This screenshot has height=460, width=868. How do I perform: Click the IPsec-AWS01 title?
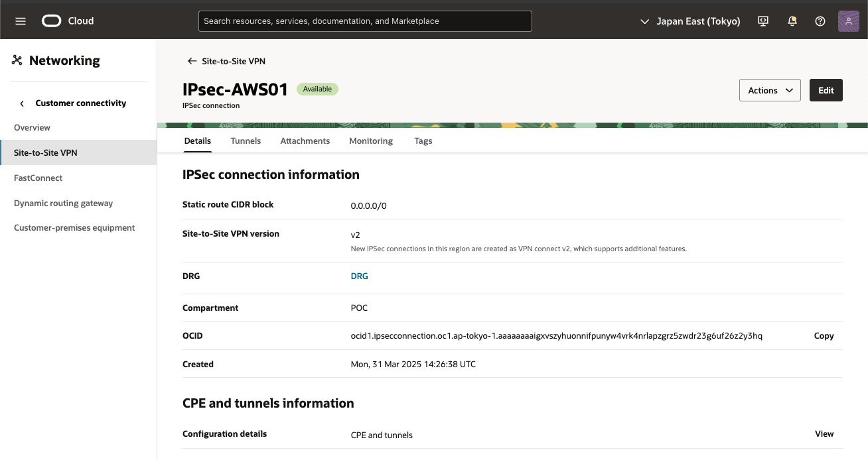coord(235,89)
